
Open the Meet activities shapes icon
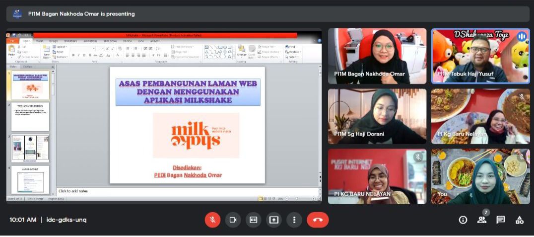tap(519, 220)
